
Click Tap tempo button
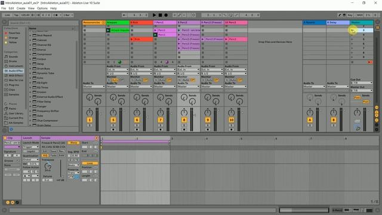pos(16,15)
